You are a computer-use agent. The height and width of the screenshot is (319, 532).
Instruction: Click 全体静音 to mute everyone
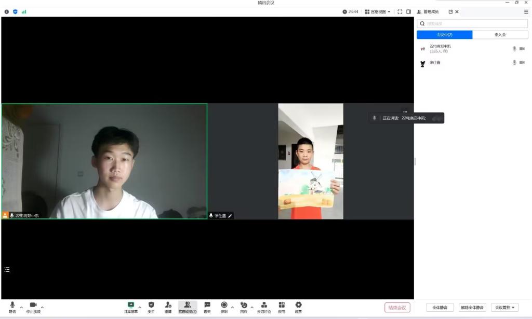[x=440, y=308]
